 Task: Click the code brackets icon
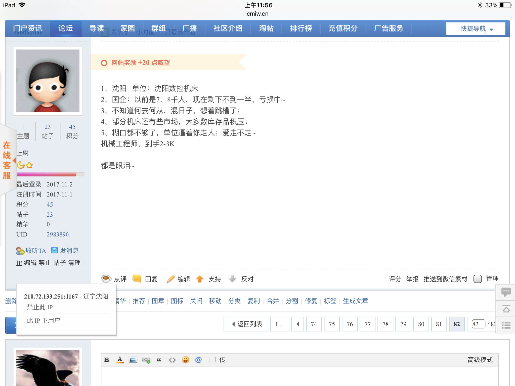[x=172, y=360]
